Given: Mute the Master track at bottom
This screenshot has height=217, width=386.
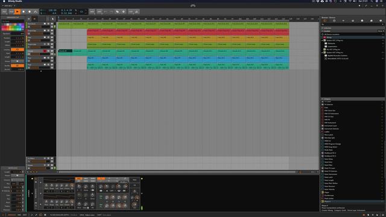Looking at the screenshot, I should point(52,165).
